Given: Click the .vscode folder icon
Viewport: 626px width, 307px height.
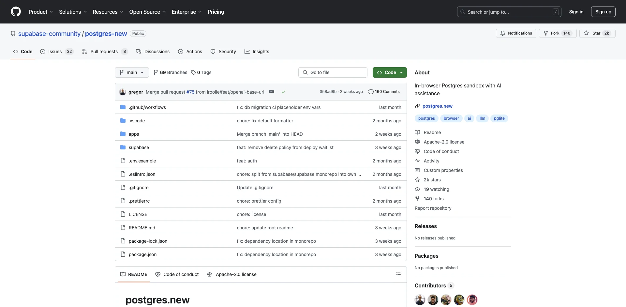Looking at the screenshot, I should [x=123, y=121].
